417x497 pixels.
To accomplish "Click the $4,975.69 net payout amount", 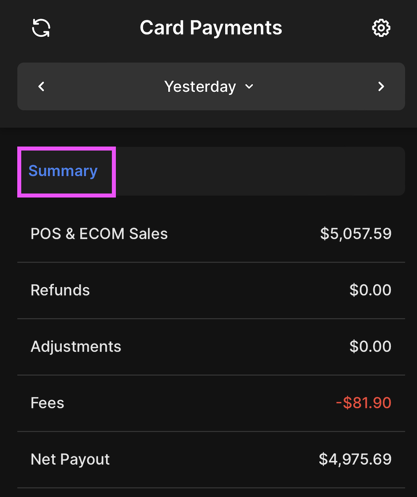I will point(355,459).
